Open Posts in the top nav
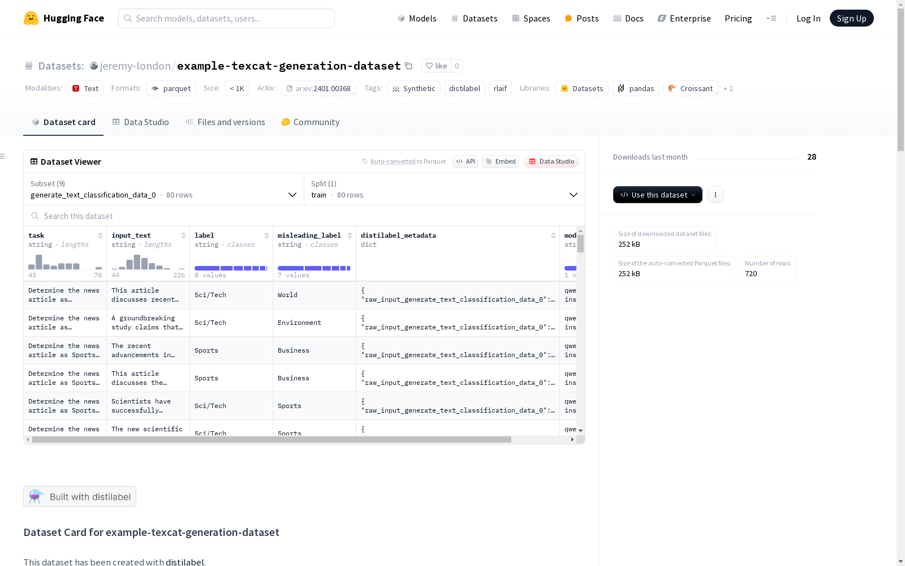 pyautogui.click(x=581, y=18)
